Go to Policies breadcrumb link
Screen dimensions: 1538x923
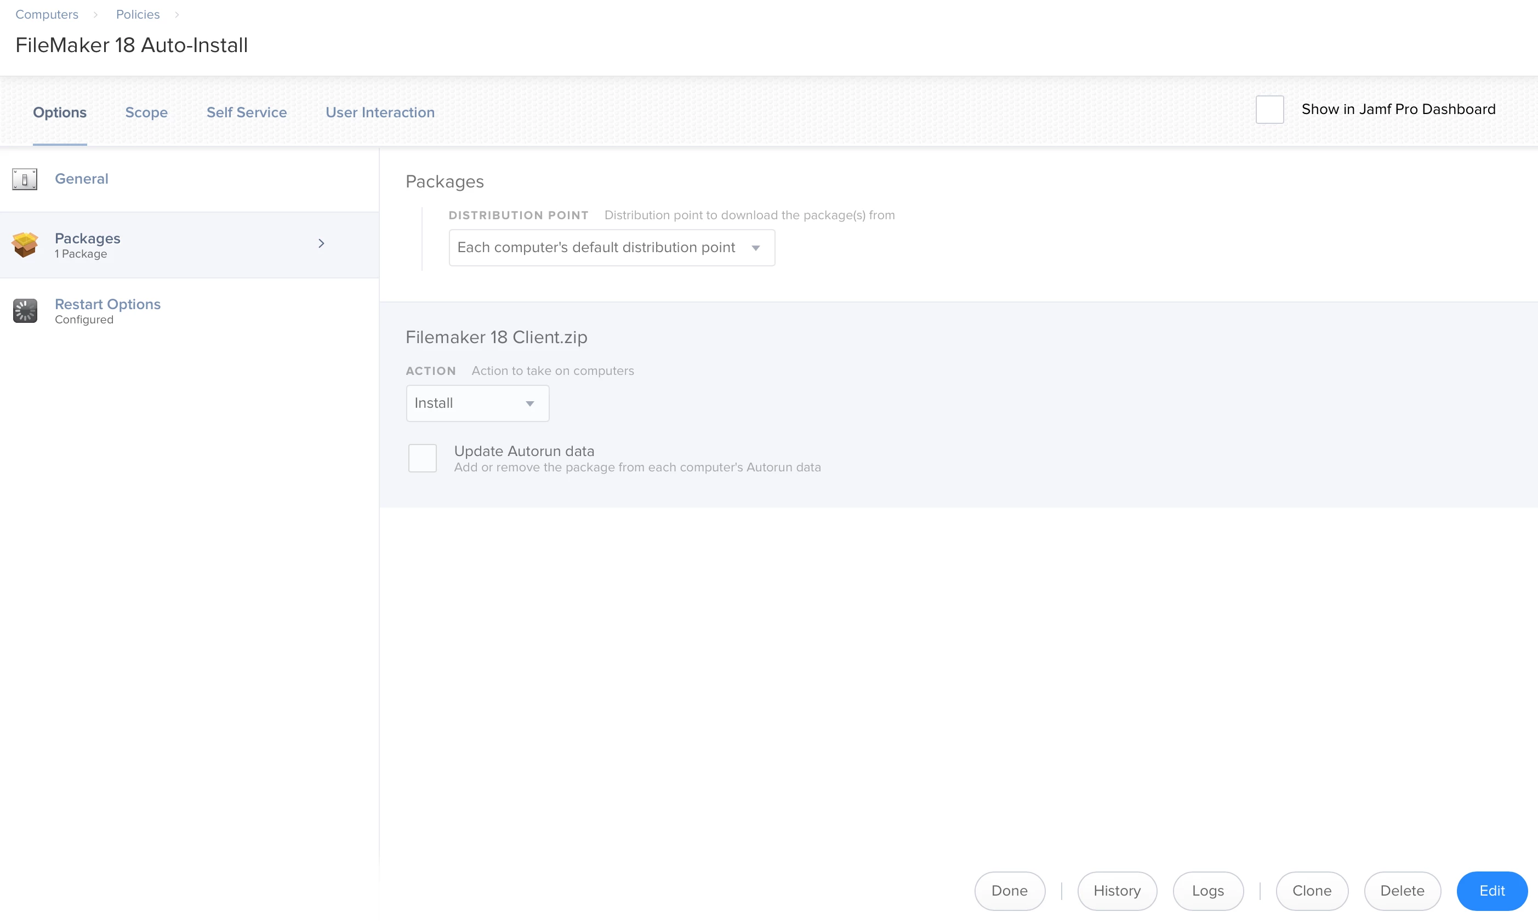click(x=138, y=14)
